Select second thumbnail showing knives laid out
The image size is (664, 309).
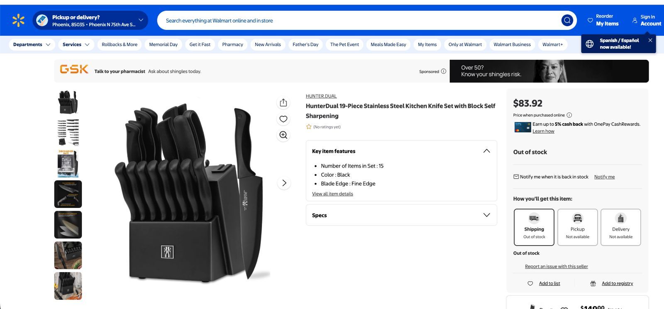pyautogui.click(x=68, y=133)
